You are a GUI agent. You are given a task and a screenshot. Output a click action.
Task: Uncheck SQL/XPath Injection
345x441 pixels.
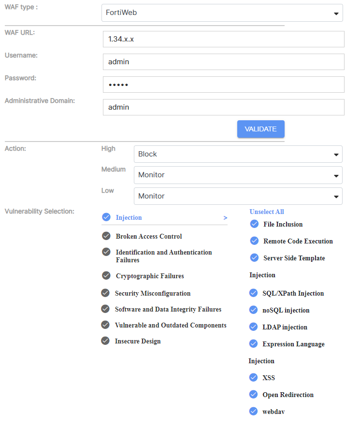point(254,292)
